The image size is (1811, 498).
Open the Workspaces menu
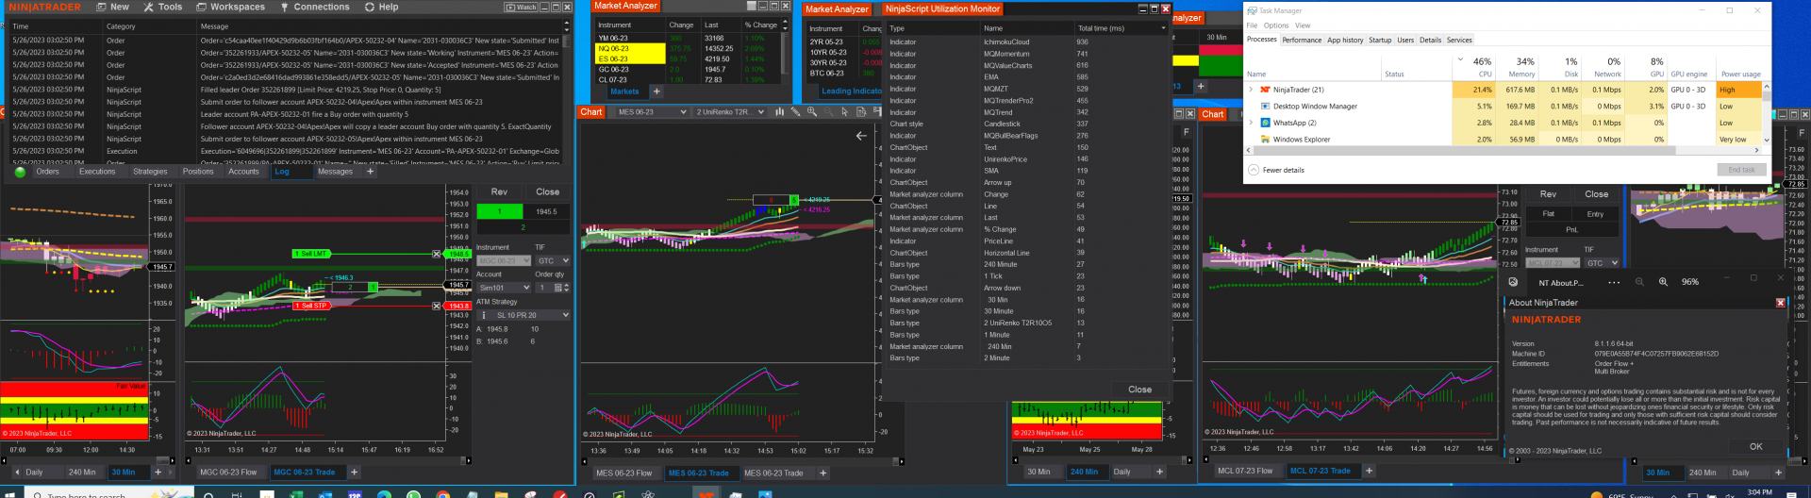pos(231,7)
